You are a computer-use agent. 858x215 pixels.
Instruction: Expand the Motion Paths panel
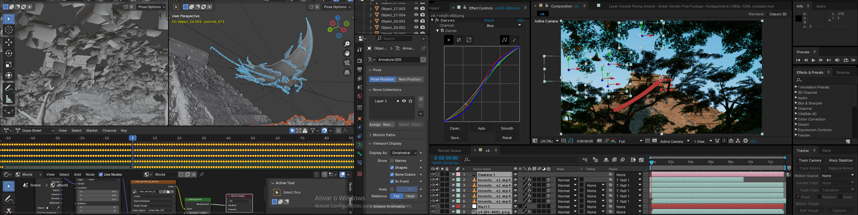(x=384, y=135)
